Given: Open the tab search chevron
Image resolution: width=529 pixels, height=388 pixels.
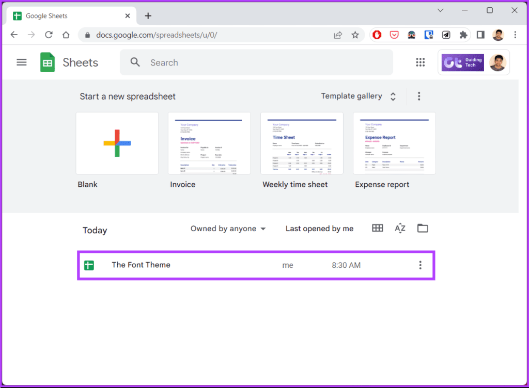Looking at the screenshot, I should pyautogui.click(x=440, y=10).
